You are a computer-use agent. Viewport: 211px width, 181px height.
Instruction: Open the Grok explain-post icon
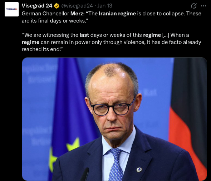pyautogui.click(x=194, y=6)
